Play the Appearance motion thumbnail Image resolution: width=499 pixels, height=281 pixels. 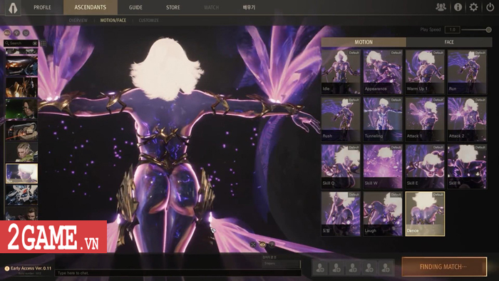point(383,71)
